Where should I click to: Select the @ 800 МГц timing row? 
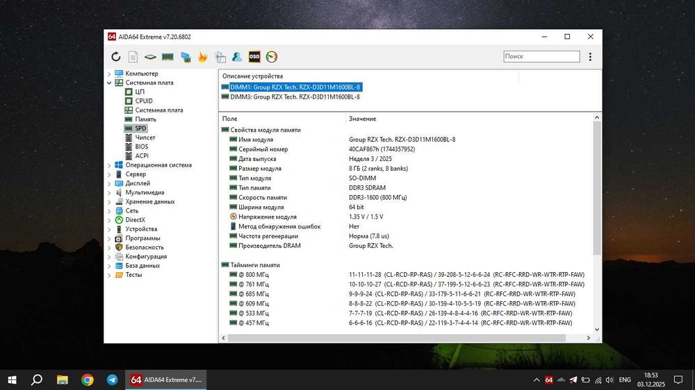pyautogui.click(x=407, y=275)
